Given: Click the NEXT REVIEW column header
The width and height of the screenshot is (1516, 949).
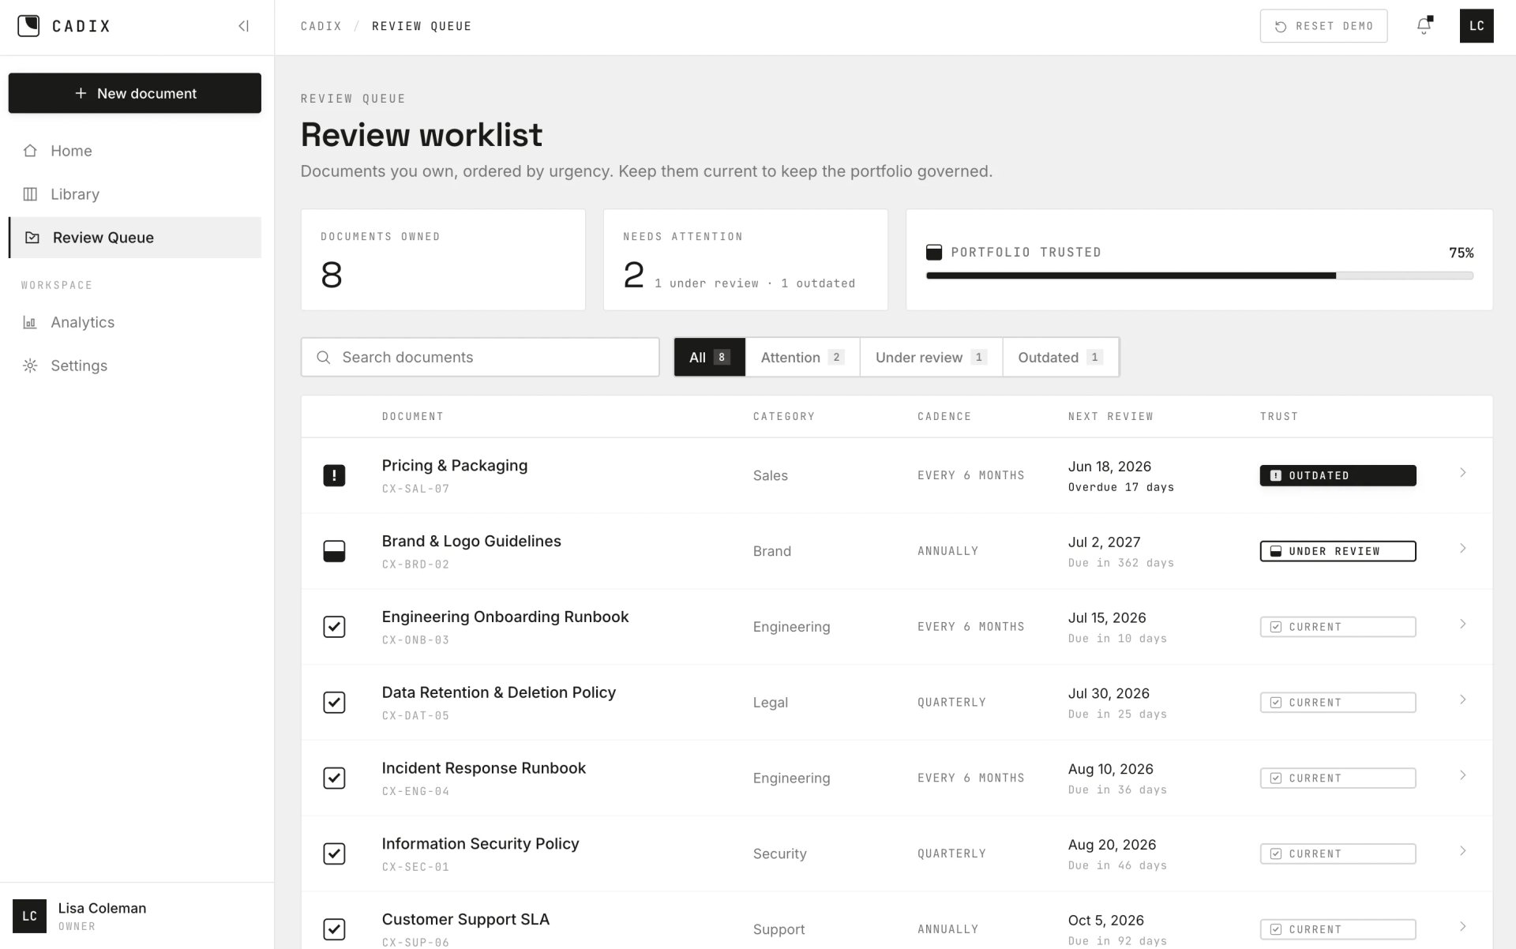Looking at the screenshot, I should (1110, 417).
